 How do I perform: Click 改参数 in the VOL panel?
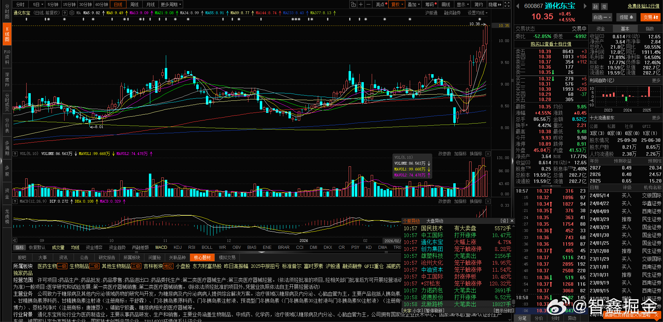click(x=445, y=154)
